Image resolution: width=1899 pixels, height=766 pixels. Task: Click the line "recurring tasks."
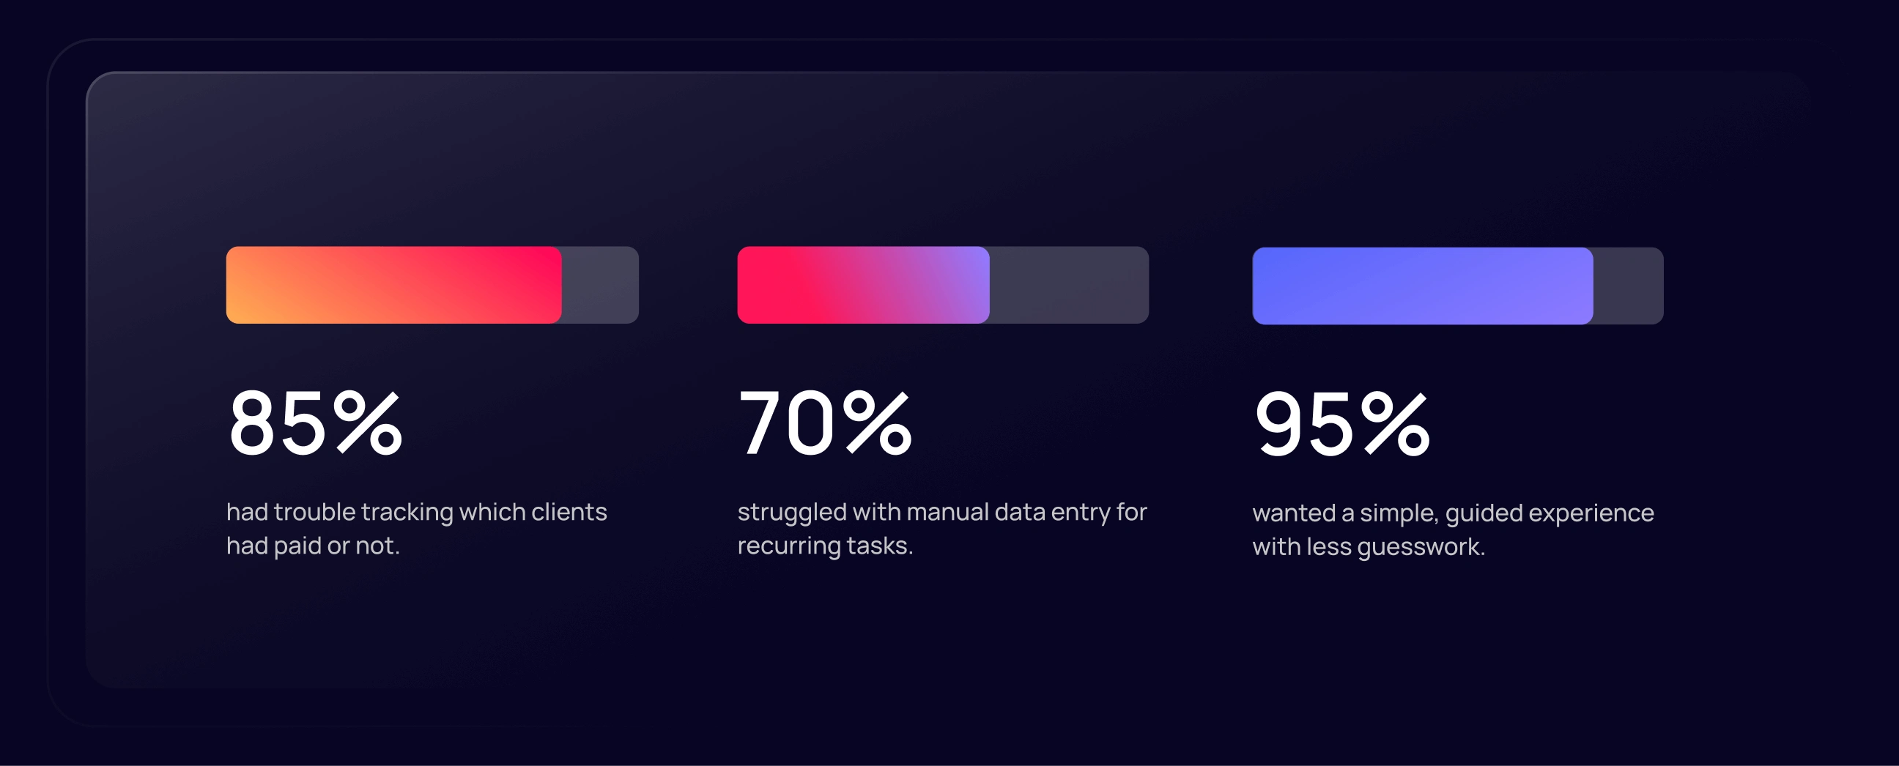click(825, 546)
